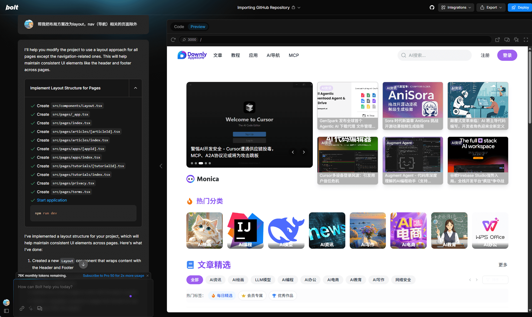
Task: Open the GitHub icon in the header
Action: point(432,7)
